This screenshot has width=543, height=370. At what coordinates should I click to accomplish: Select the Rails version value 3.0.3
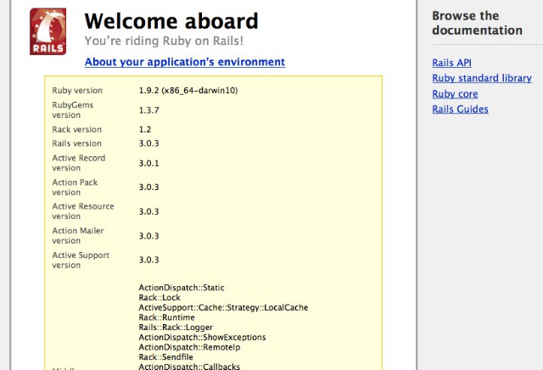click(149, 143)
